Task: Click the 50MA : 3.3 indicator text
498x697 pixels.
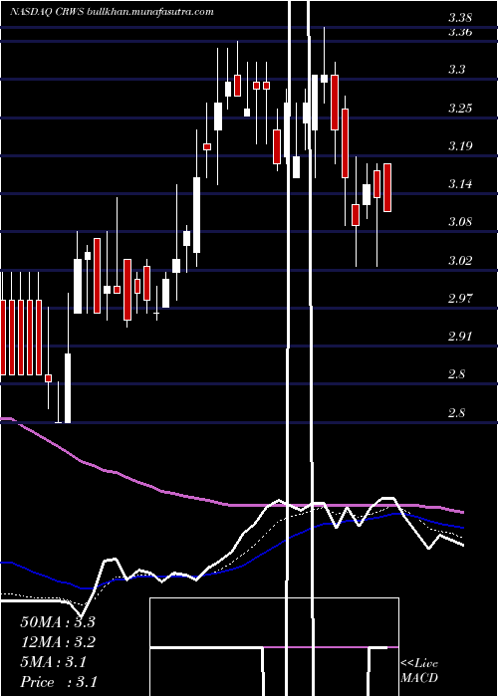Action: [x=58, y=622]
